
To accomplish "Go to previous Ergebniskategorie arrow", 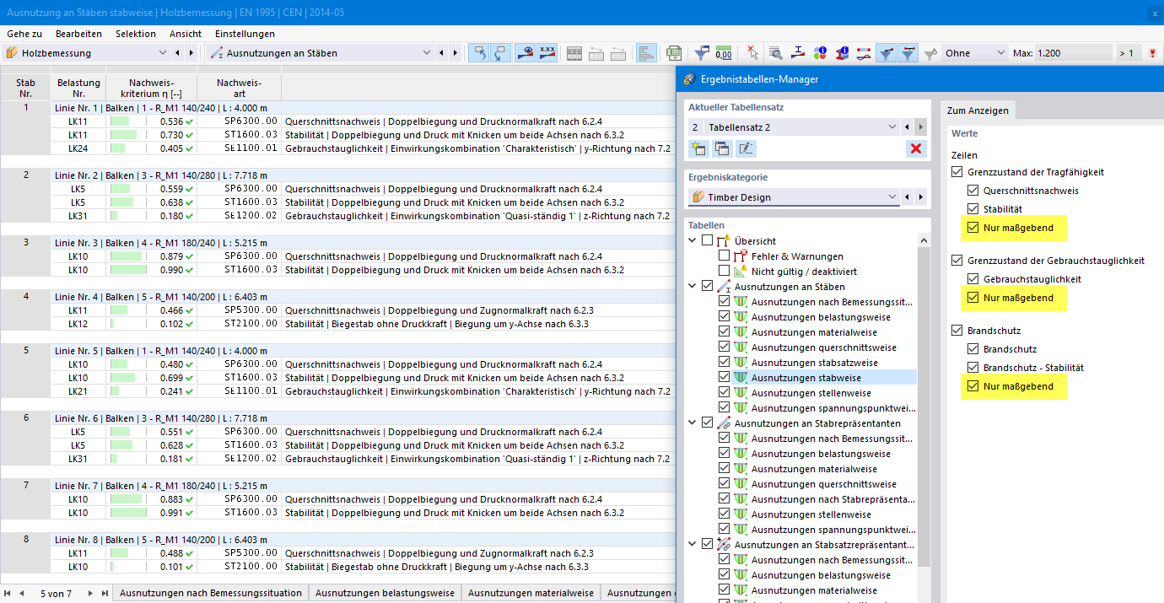I will pyautogui.click(x=908, y=197).
